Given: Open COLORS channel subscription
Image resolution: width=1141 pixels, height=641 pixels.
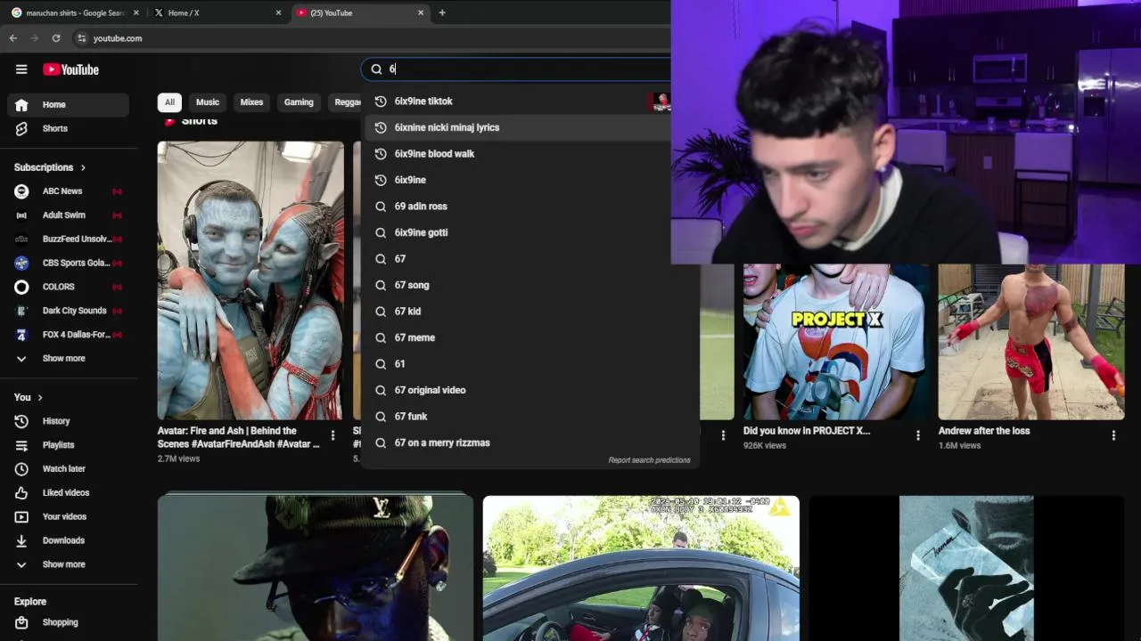Looking at the screenshot, I should point(68,287).
